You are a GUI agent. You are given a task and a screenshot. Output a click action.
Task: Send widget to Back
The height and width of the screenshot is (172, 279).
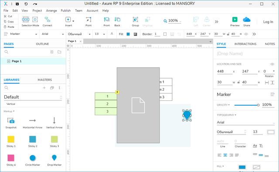(117, 21)
